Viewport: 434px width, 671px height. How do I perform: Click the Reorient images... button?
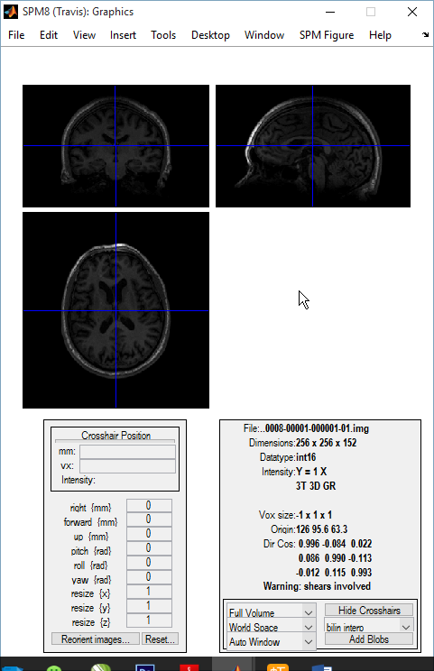pos(96,639)
